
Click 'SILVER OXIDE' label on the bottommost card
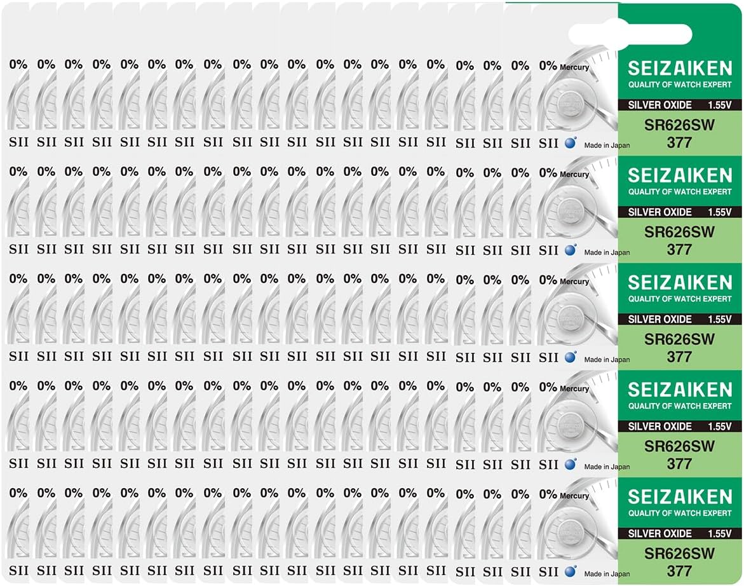click(x=659, y=533)
